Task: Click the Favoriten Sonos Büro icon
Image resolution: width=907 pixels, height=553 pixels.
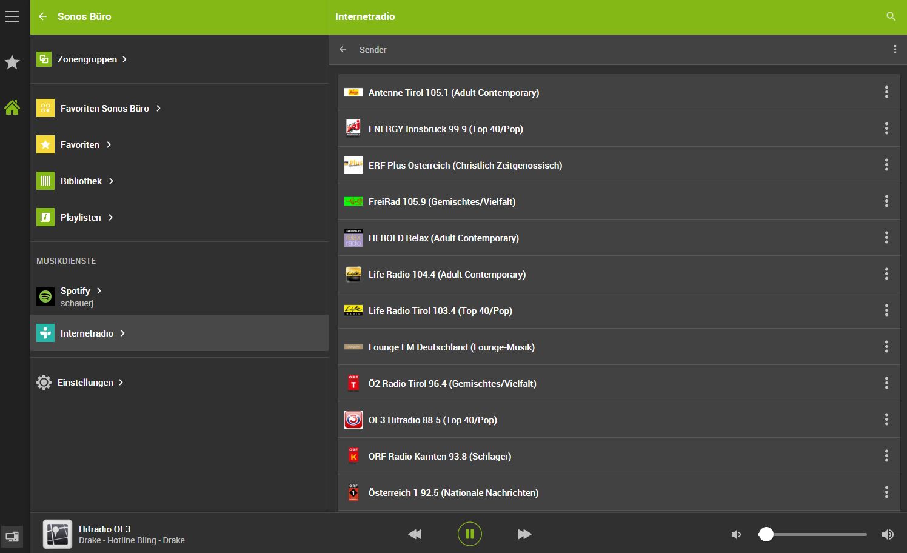Action: [x=45, y=108]
